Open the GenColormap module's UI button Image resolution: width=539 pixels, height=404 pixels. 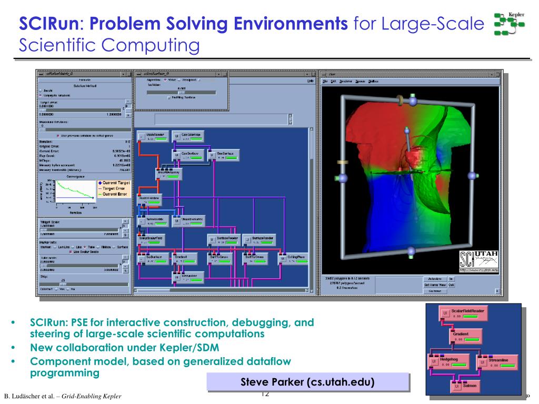[177, 136]
